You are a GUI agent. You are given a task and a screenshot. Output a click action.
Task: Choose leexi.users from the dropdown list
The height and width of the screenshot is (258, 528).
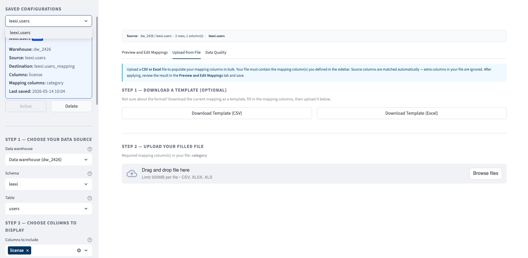(x=49, y=33)
